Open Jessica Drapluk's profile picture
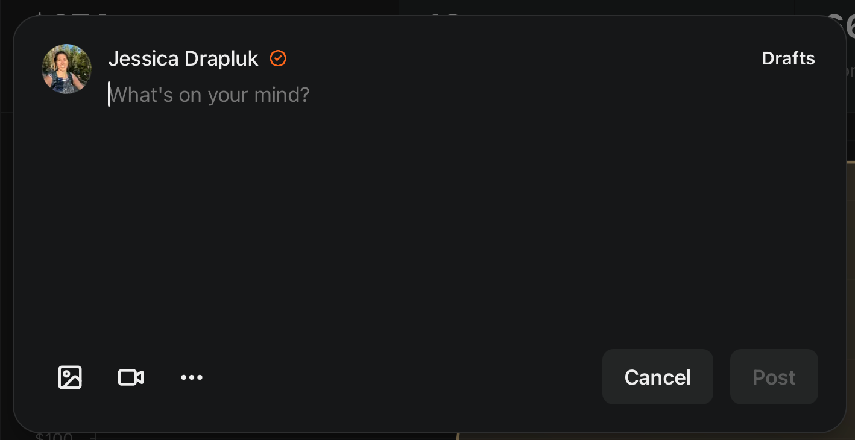This screenshot has height=440, width=855. coord(66,69)
